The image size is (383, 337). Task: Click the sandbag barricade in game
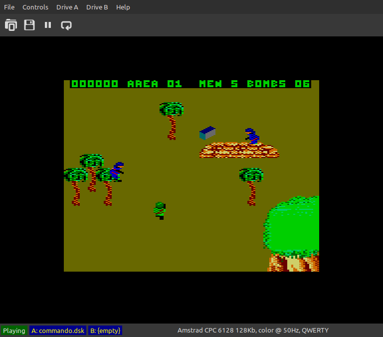click(x=239, y=150)
